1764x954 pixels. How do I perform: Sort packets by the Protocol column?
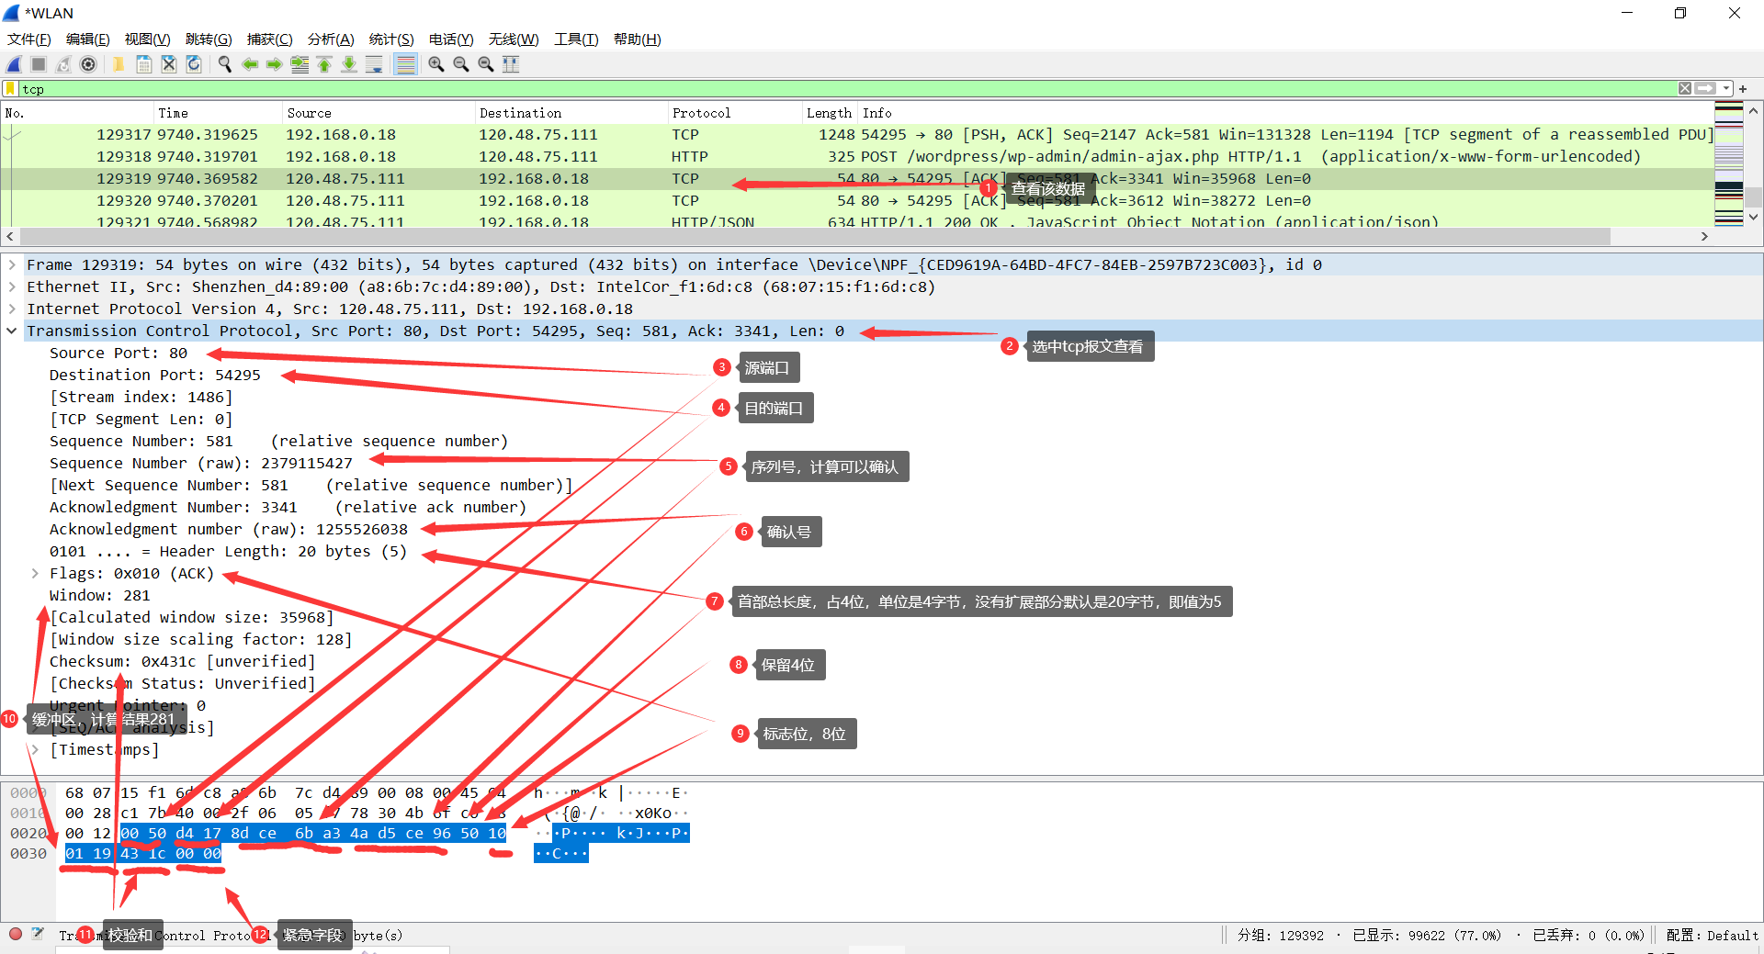tap(735, 113)
